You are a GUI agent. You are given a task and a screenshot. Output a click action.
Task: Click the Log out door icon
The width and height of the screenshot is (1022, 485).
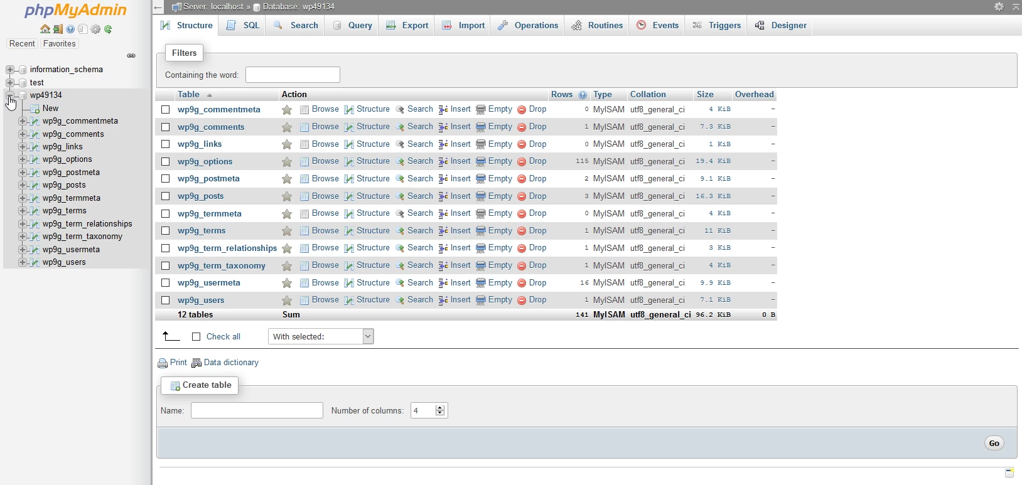pos(58,29)
